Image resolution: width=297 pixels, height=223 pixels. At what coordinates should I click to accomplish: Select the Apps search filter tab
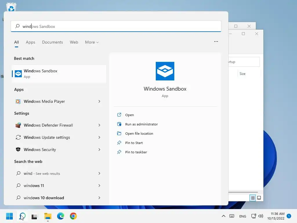(x=30, y=42)
